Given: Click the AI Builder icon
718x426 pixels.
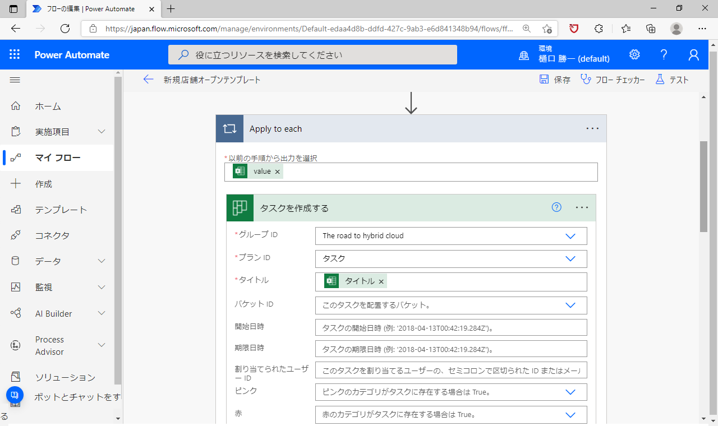Looking at the screenshot, I should click(16, 313).
